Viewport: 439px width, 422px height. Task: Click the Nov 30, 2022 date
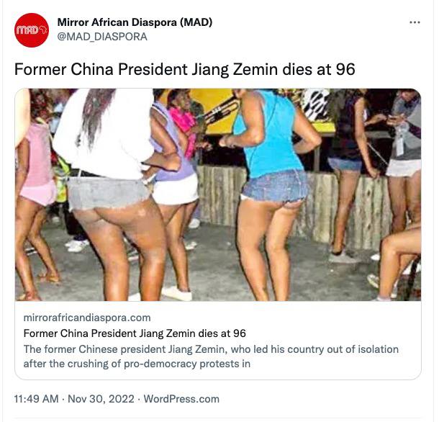point(101,399)
